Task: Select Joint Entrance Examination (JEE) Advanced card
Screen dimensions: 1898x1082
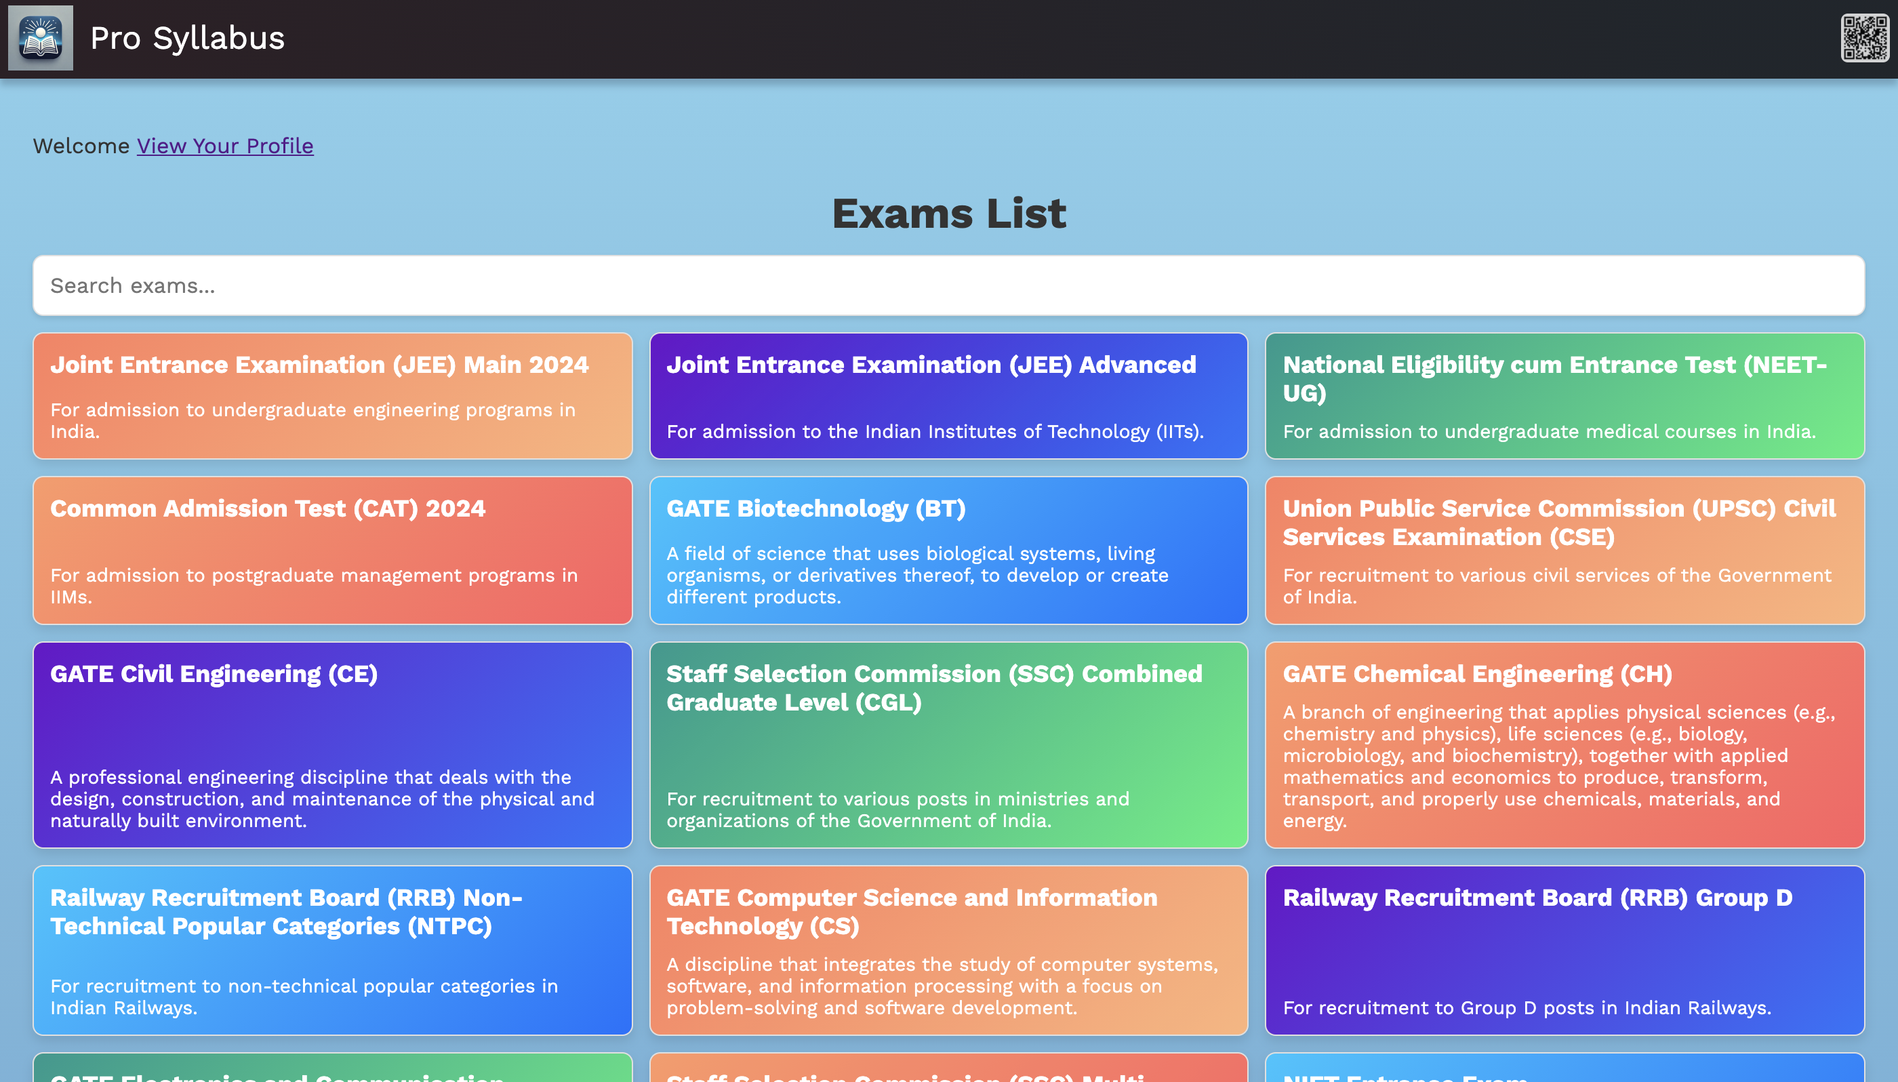Action: click(948, 395)
